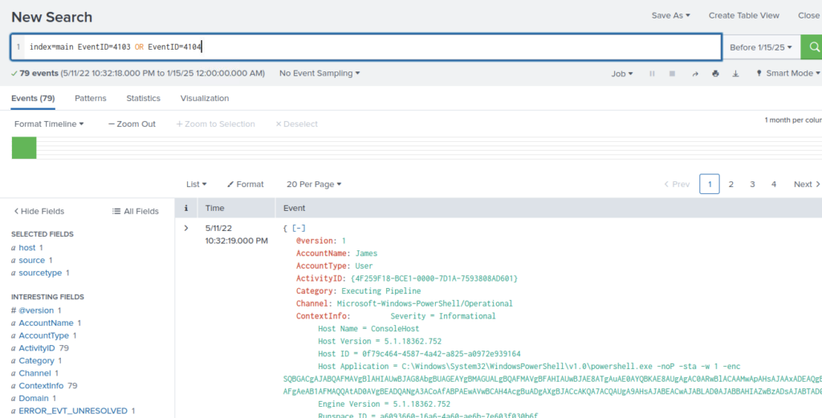Click the event timestamp 10:32:19.000 PM

point(237,241)
